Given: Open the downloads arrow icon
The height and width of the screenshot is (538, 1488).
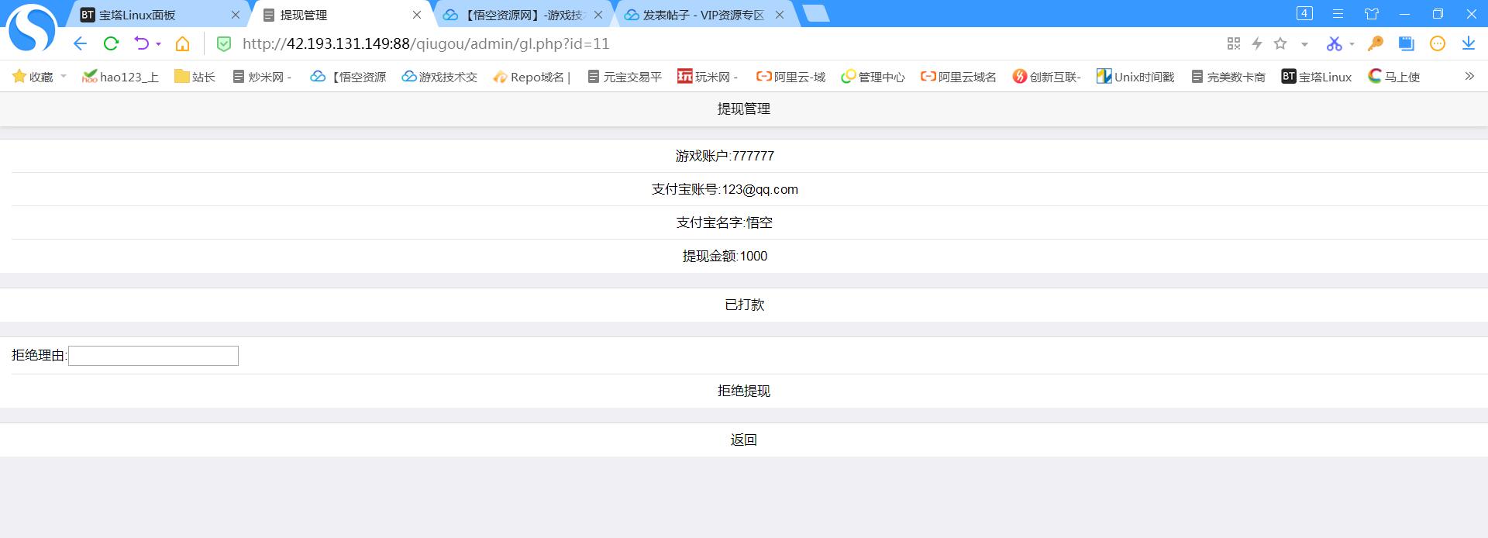Looking at the screenshot, I should pyautogui.click(x=1468, y=43).
